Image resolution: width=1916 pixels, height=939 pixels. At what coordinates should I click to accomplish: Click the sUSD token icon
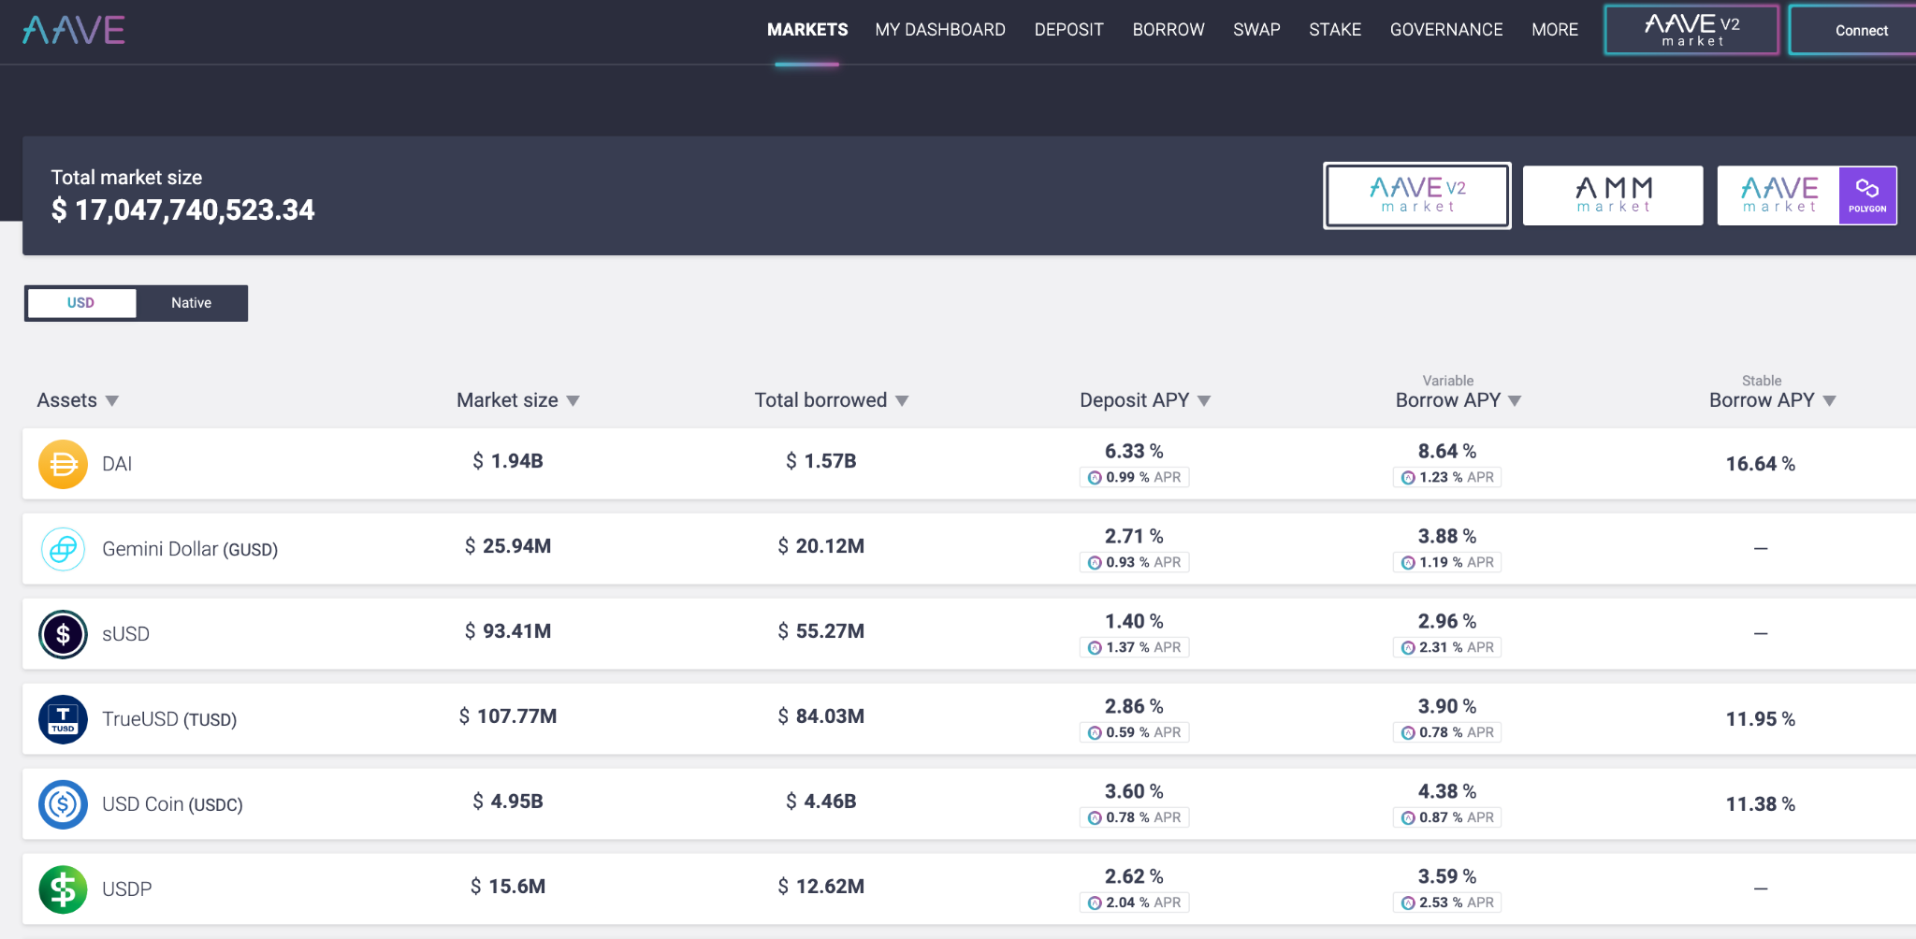tap(63, 634)
